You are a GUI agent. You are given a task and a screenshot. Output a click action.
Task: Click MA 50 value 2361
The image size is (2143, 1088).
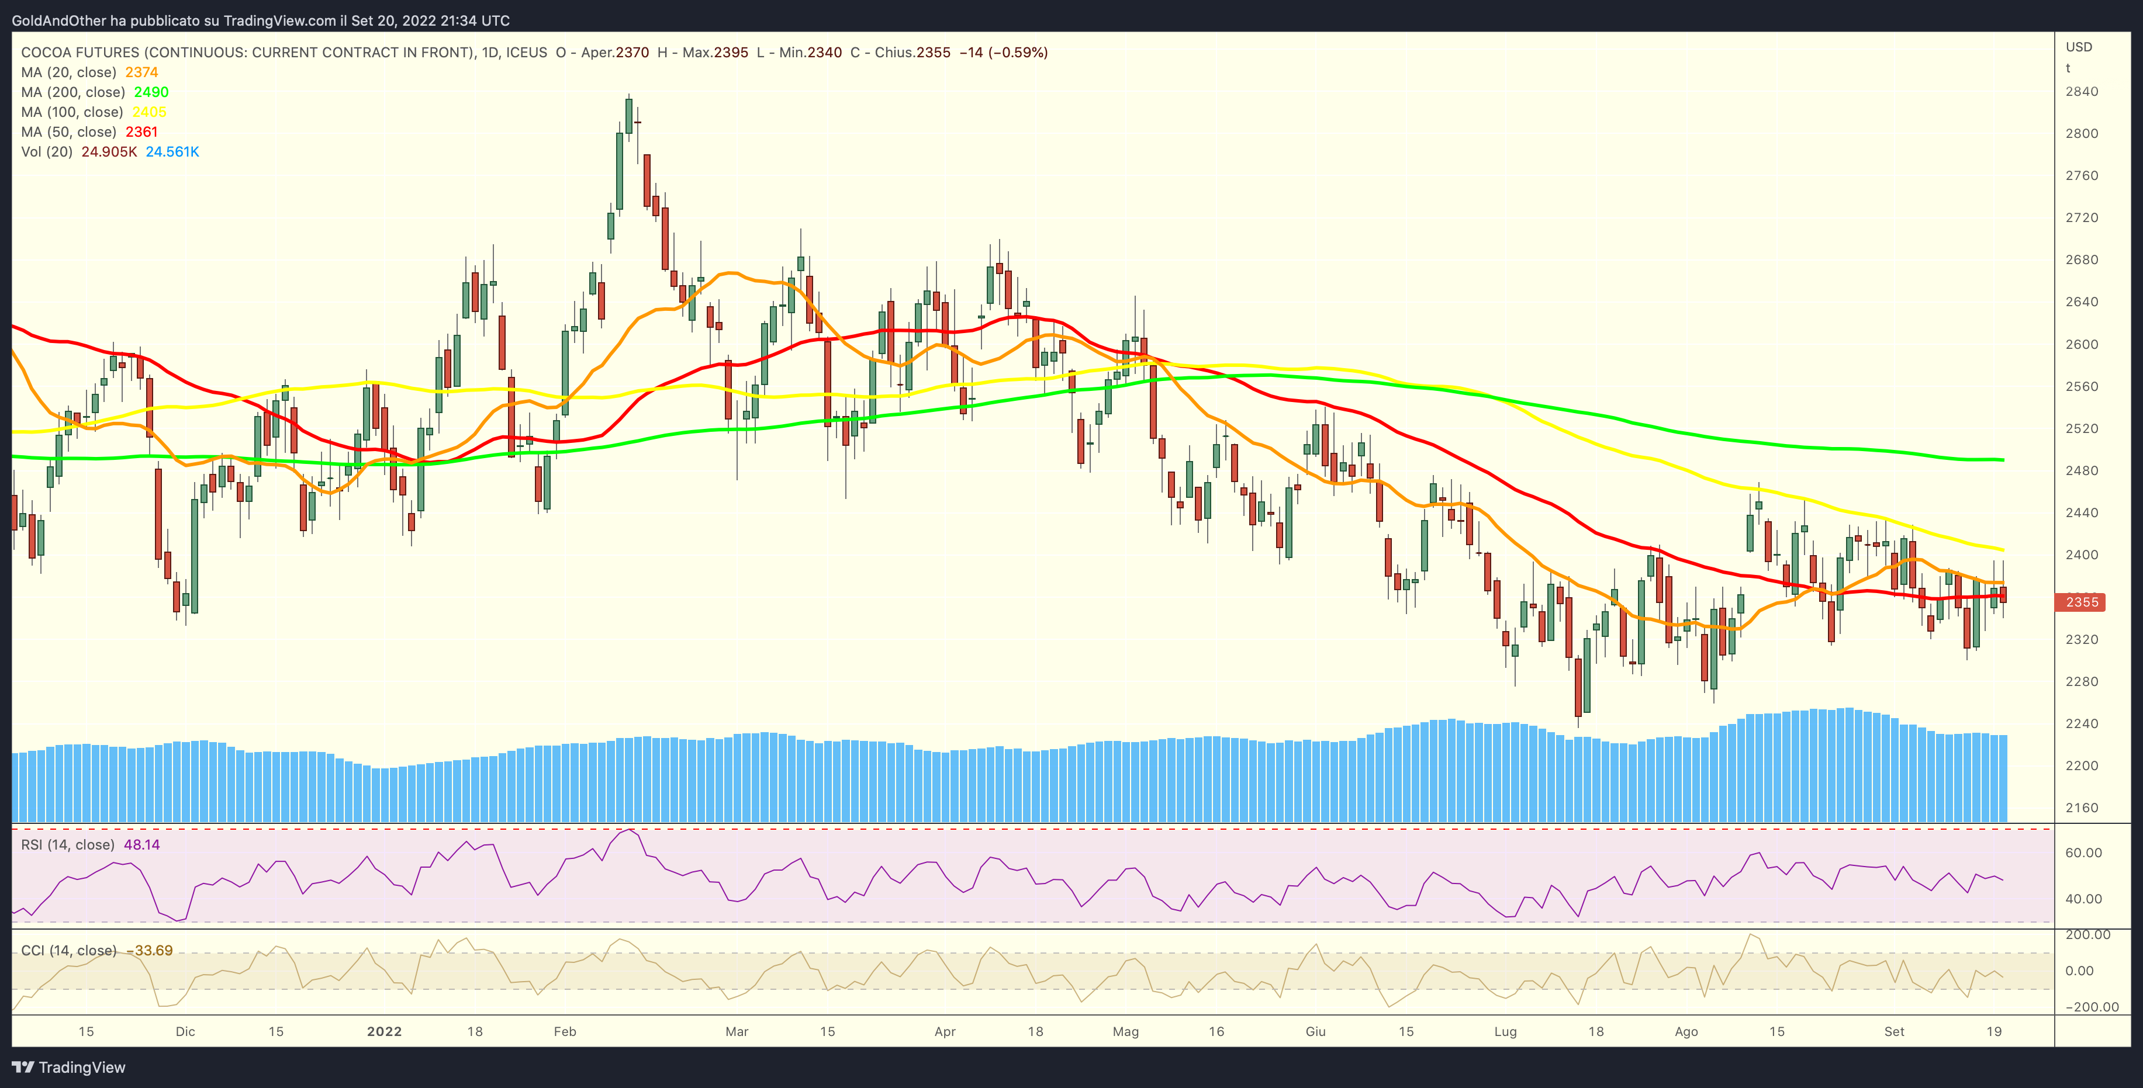(x=141, y=132)
